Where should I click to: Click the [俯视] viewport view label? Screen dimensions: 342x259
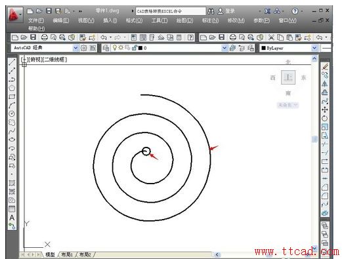click(x=35, y=60)
